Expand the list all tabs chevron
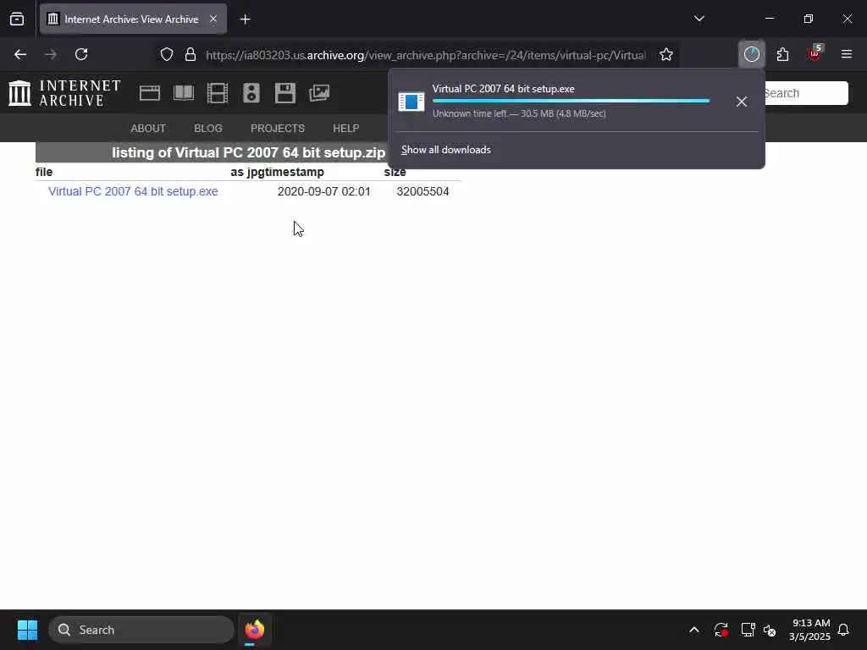867x650 pixels. tap(699, 19)
